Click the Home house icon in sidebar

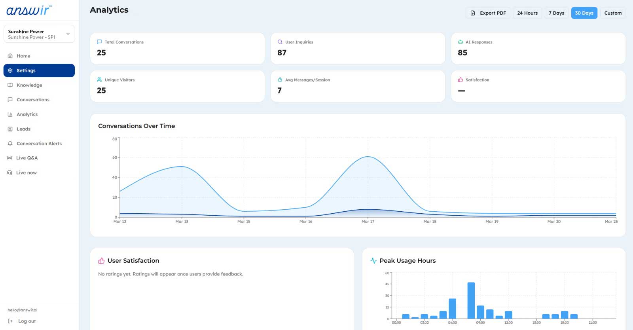pos(10,56)
